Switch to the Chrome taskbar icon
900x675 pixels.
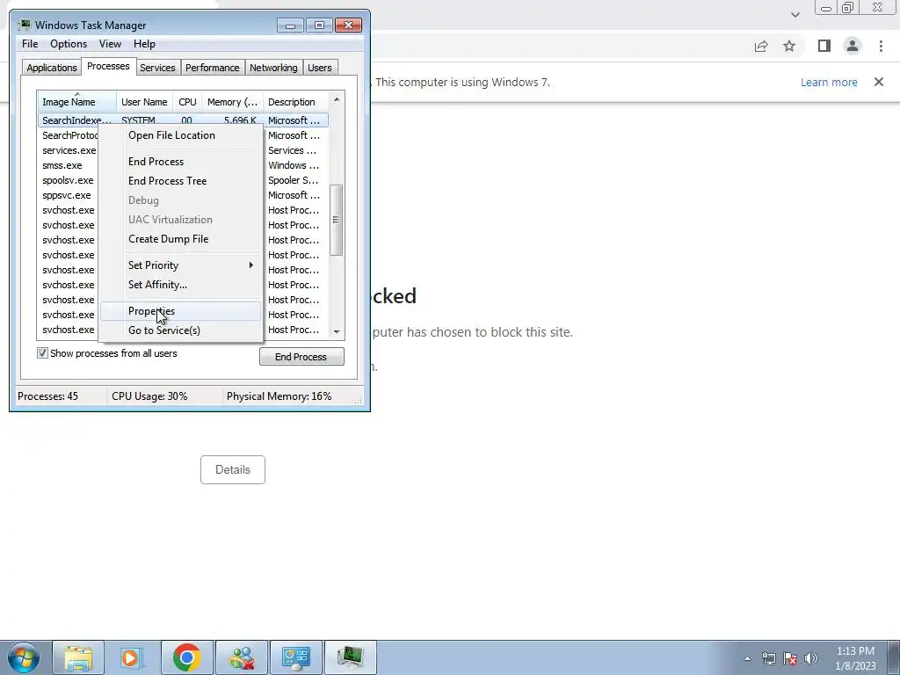tap(186, 657)
